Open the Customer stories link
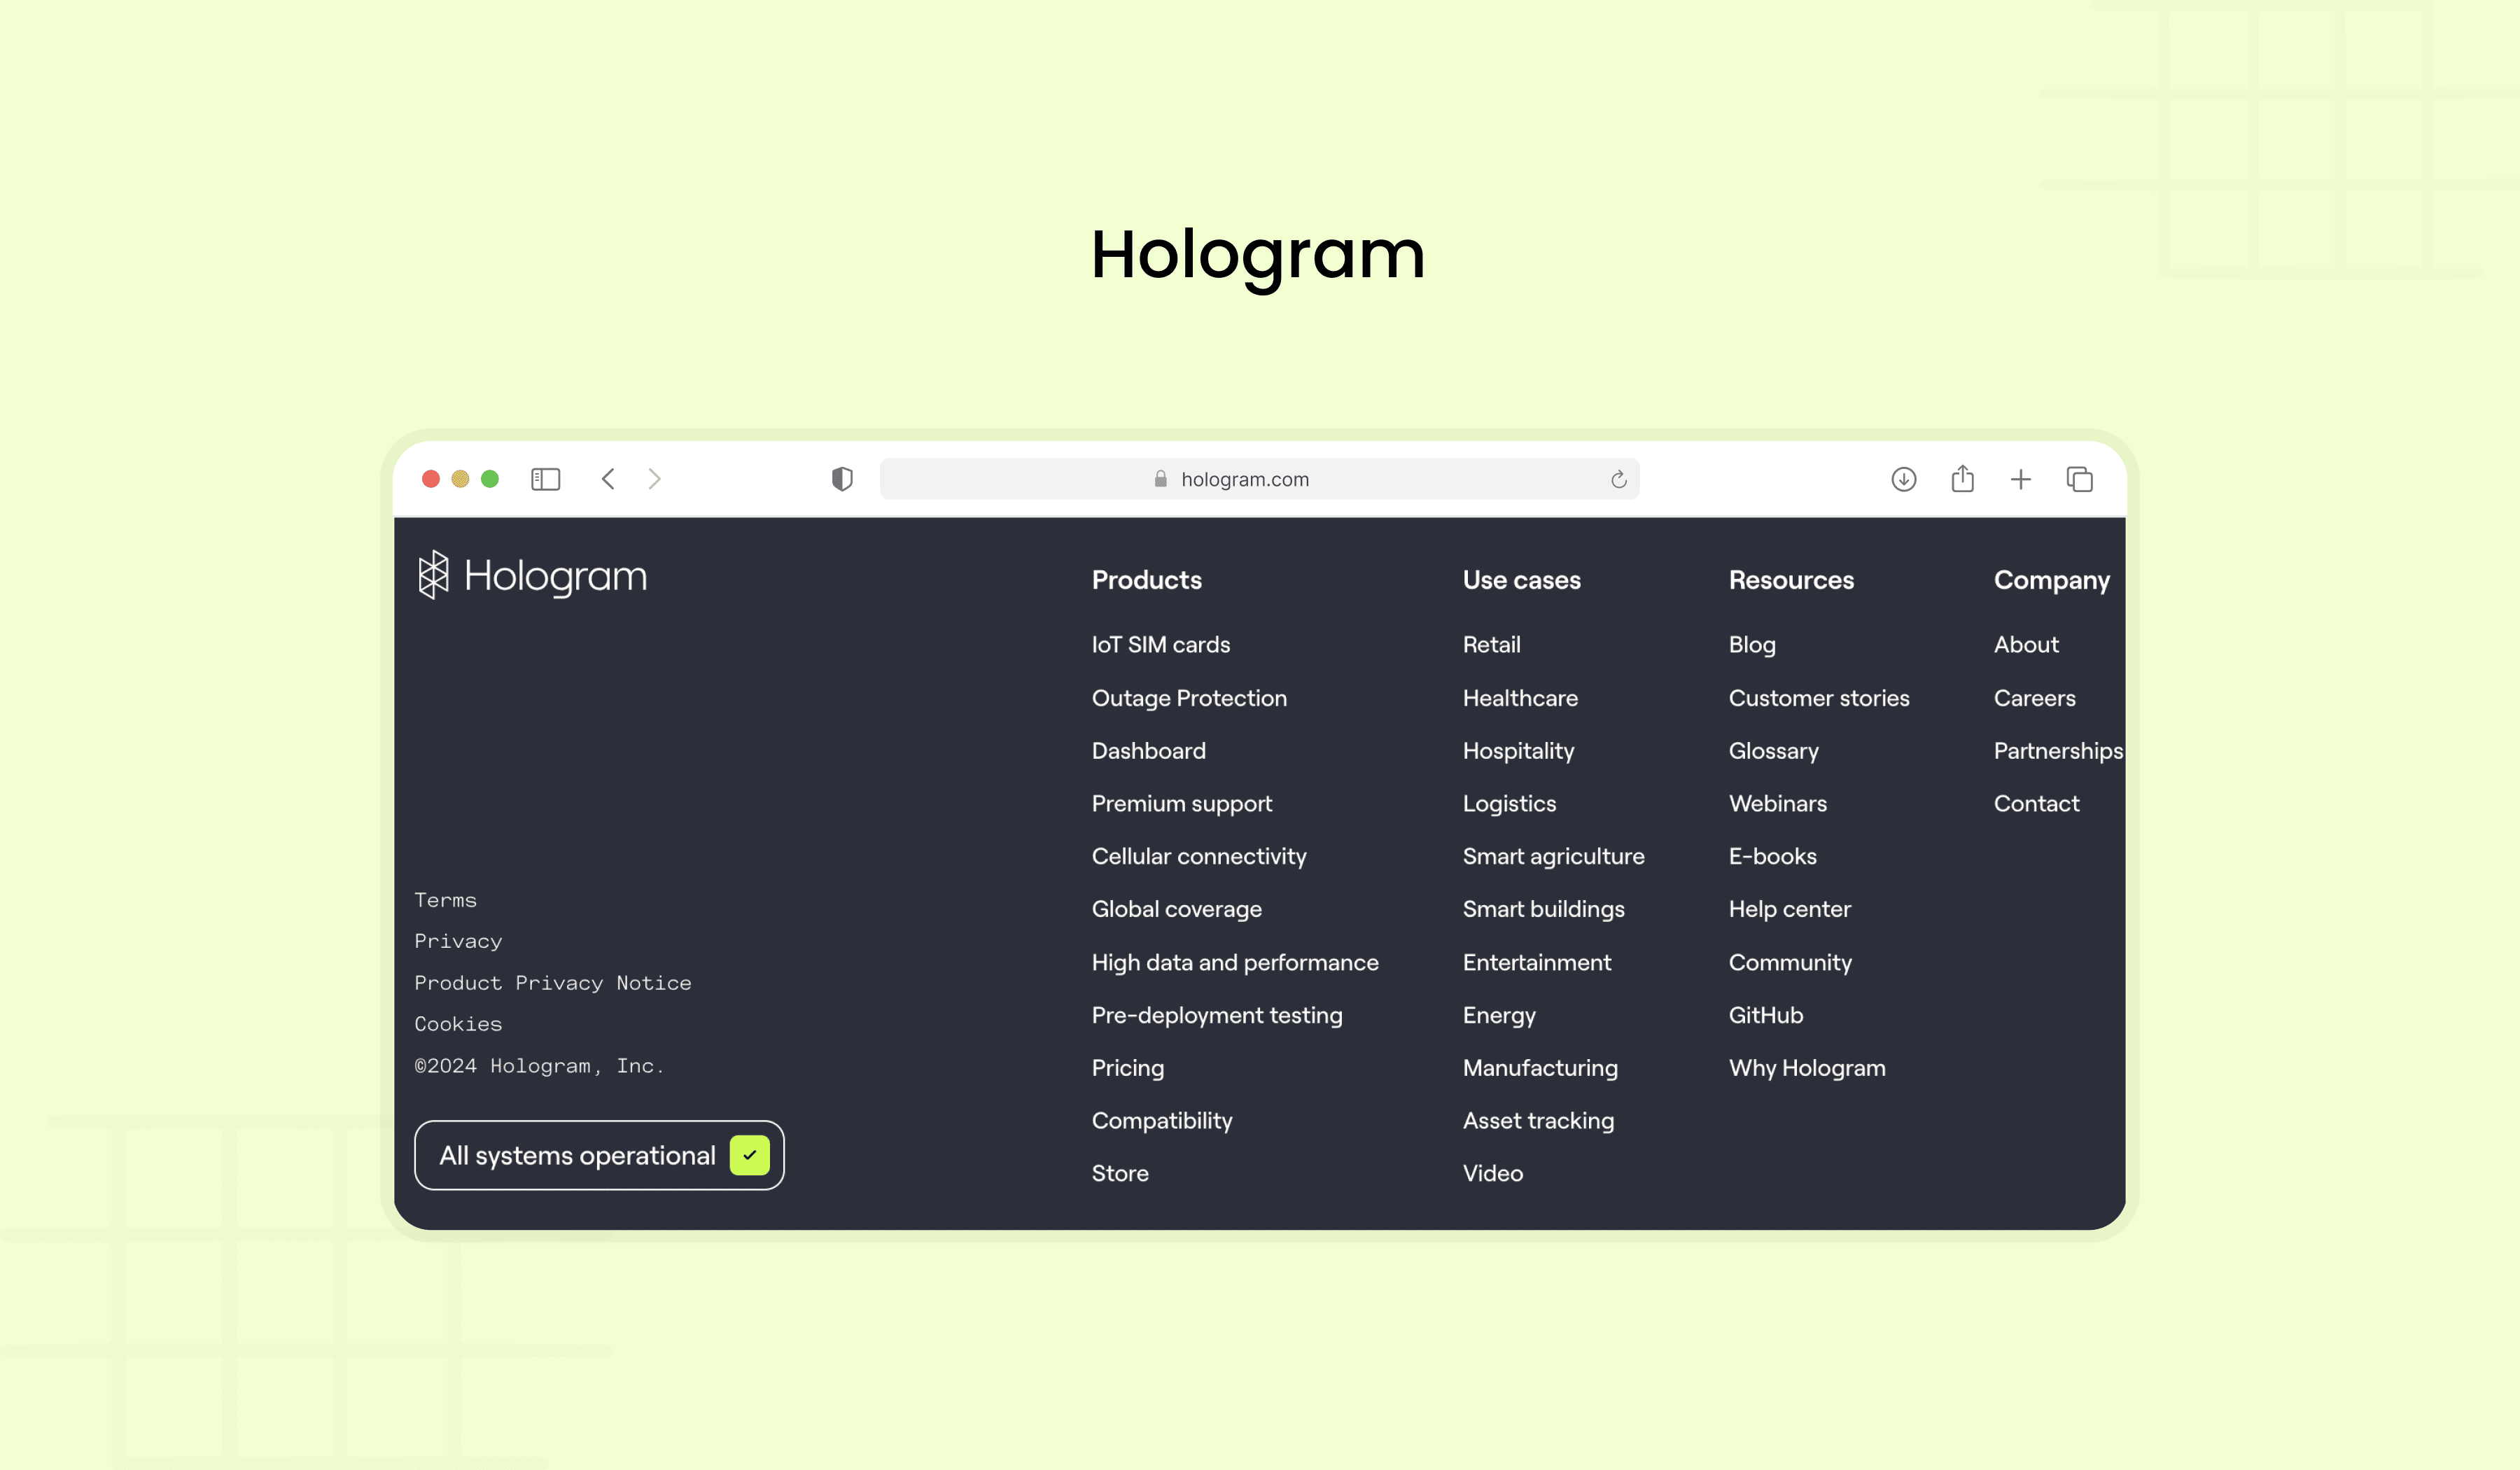 (x=1819, y=698)
